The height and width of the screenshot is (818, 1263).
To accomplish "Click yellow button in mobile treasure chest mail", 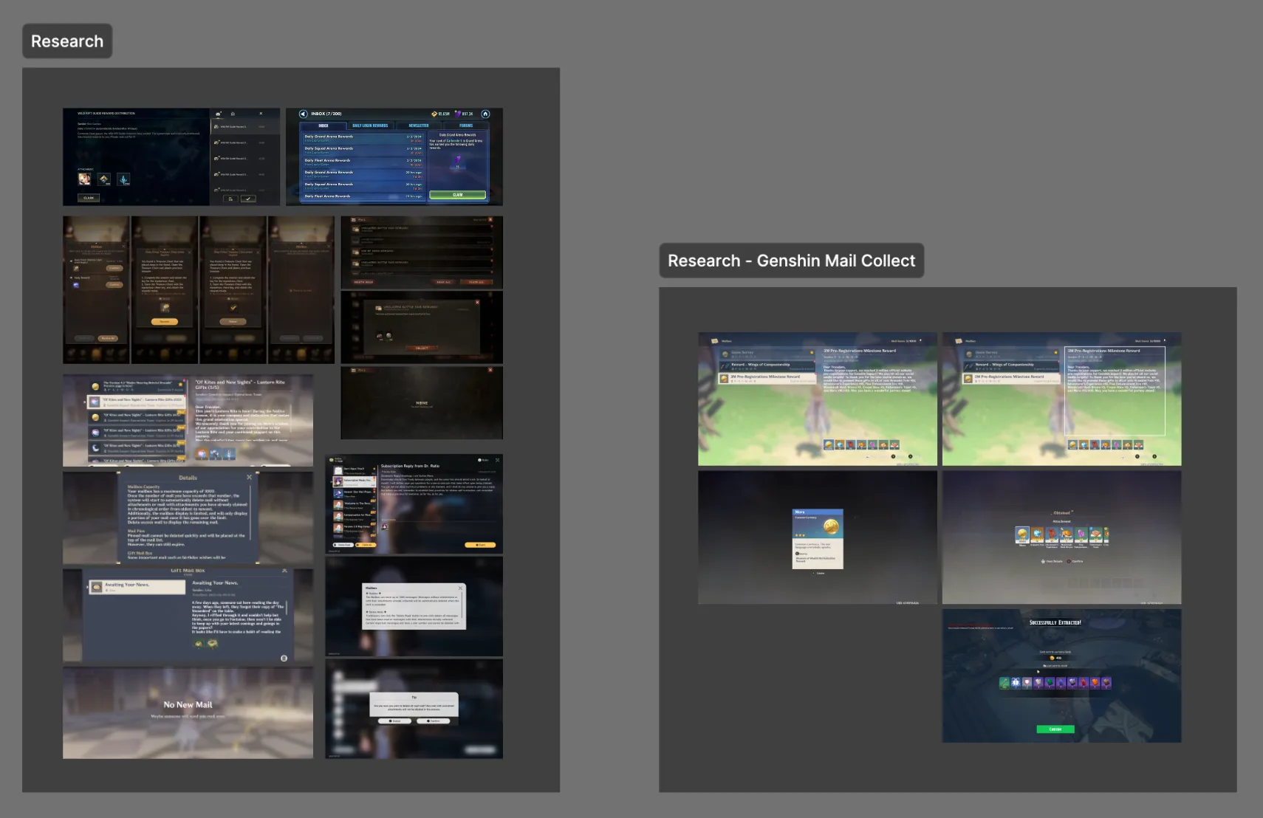I will (x=165, y=322).
